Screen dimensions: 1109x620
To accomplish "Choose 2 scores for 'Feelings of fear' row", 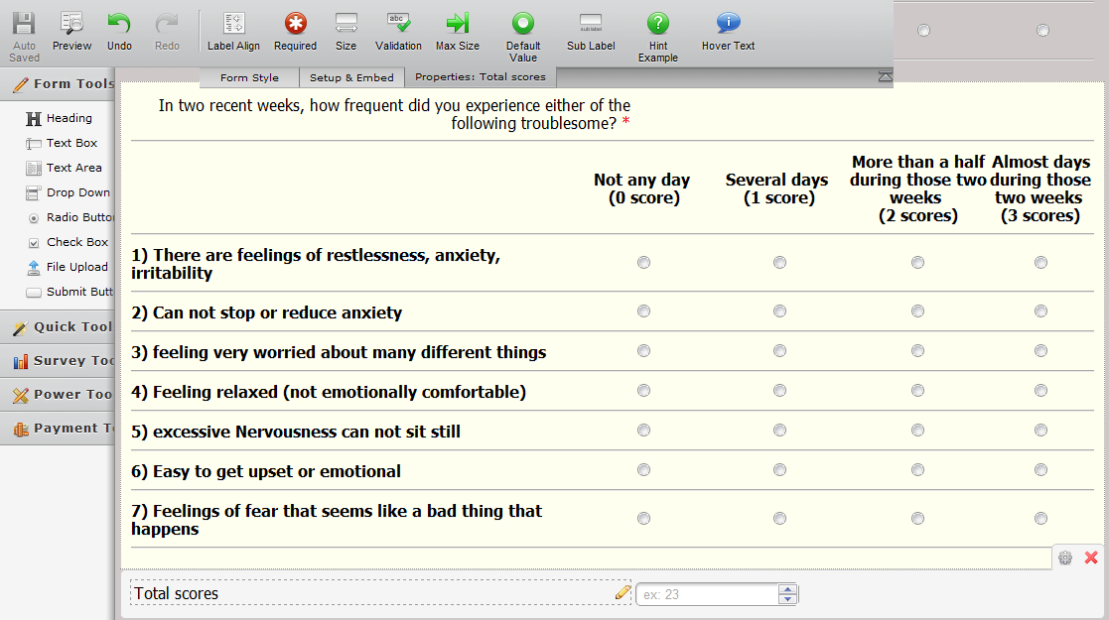I will 917,518.
